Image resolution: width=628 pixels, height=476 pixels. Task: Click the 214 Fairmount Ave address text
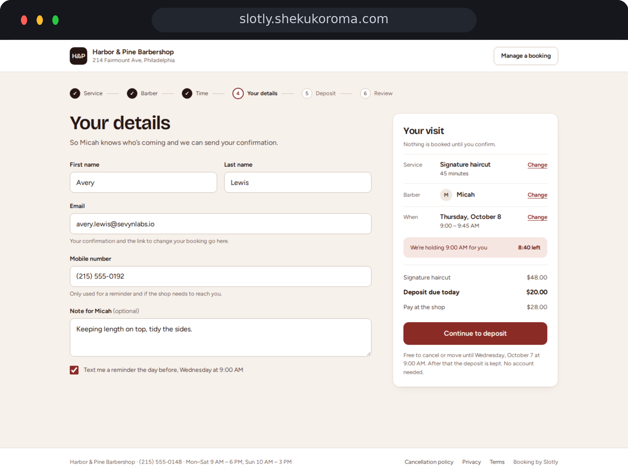coord(133,60)
